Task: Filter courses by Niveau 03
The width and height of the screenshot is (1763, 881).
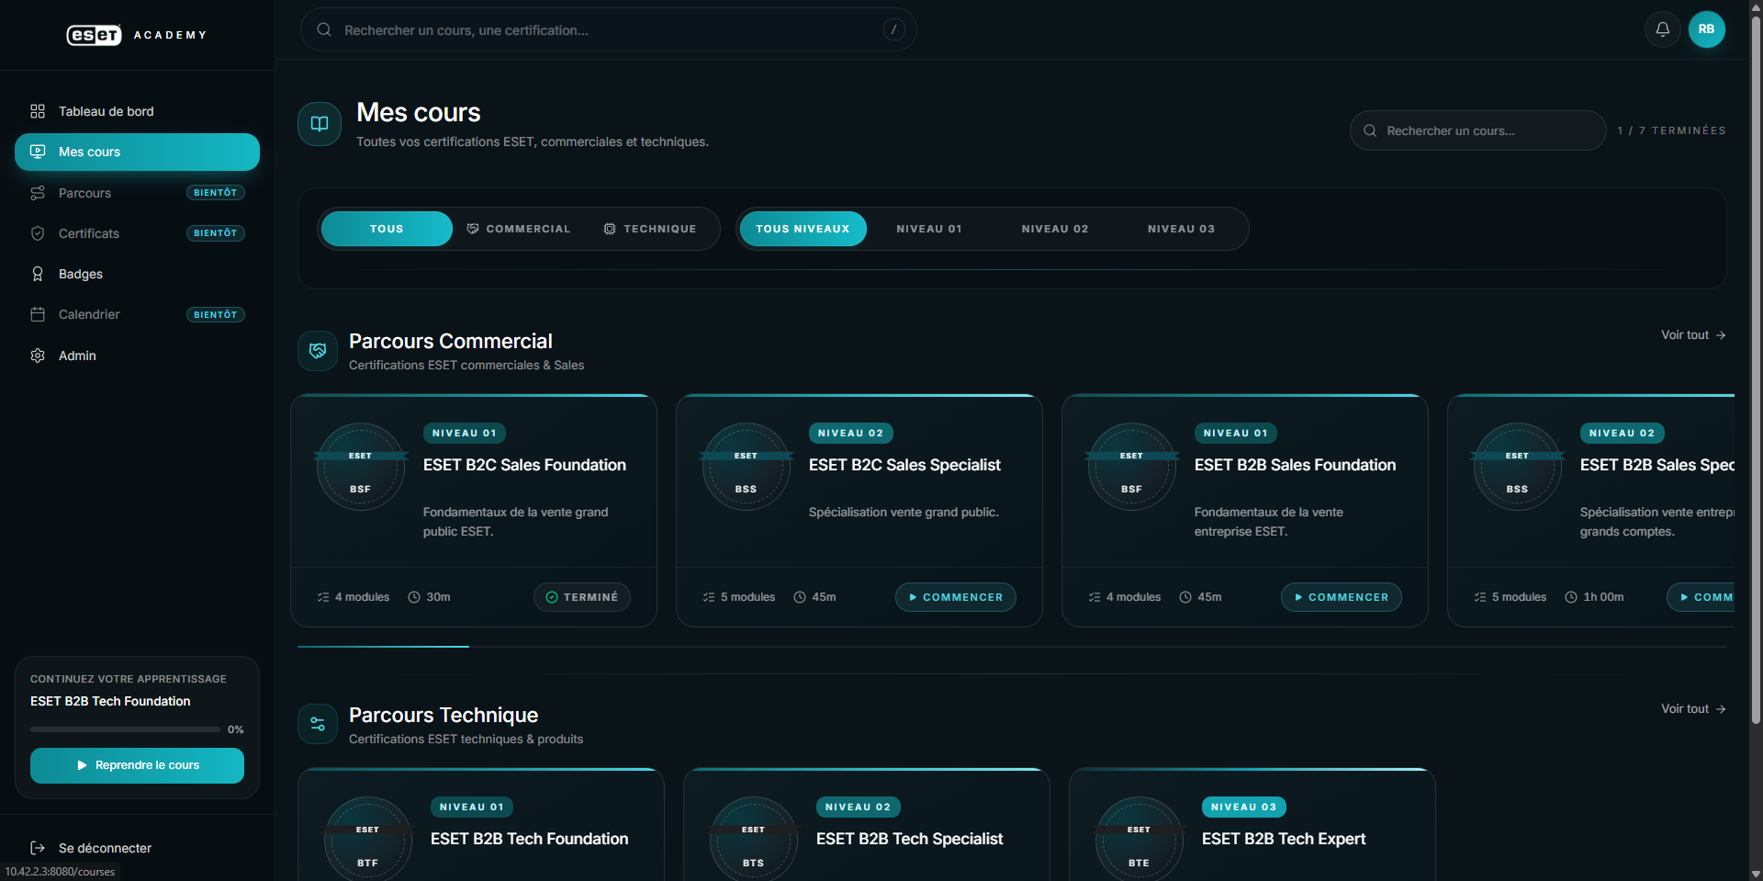Action: point(1181,229)
